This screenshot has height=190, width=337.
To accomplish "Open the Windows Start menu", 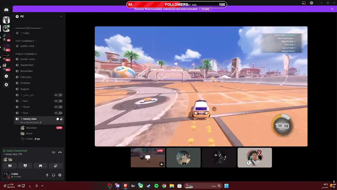I will 226,186.
